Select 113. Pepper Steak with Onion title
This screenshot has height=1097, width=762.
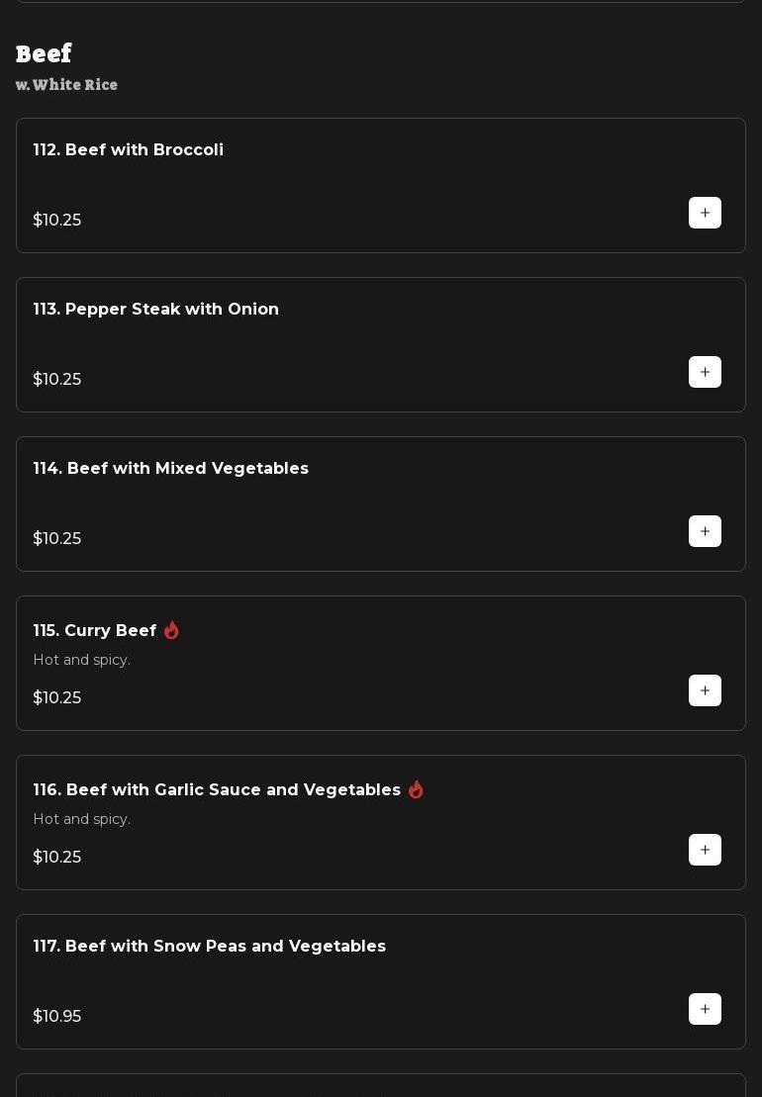tap(156, 310)
